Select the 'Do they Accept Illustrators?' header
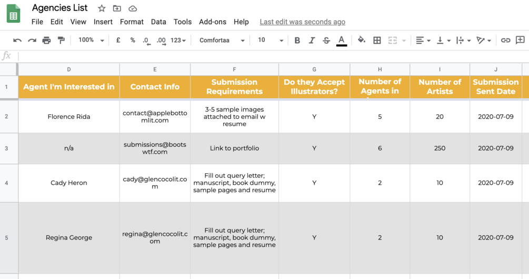The height and width of the screenshot is (279, 529). pos(314,87)
